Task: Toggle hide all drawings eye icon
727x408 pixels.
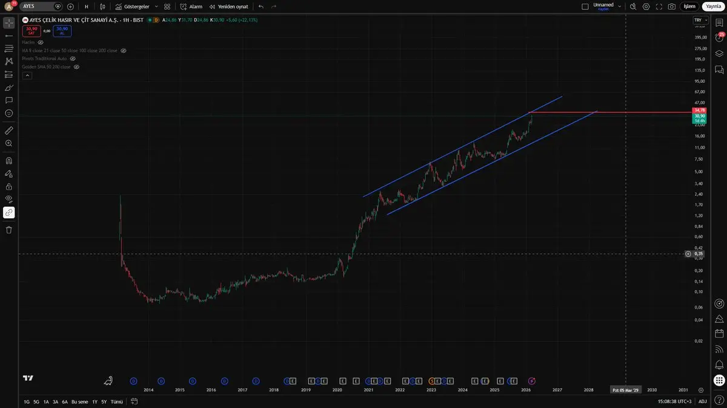Action: tap(9, 199)
